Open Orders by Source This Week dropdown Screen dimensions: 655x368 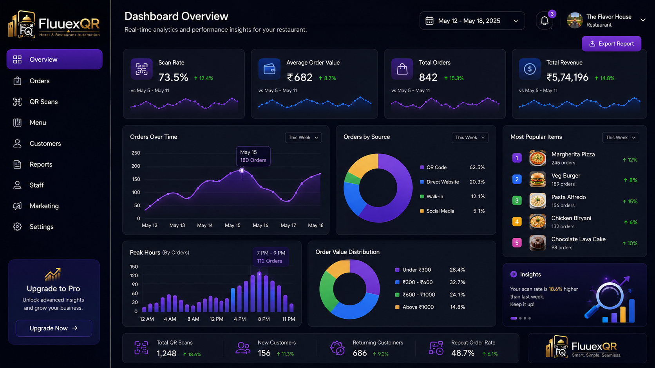coord(470,137)
